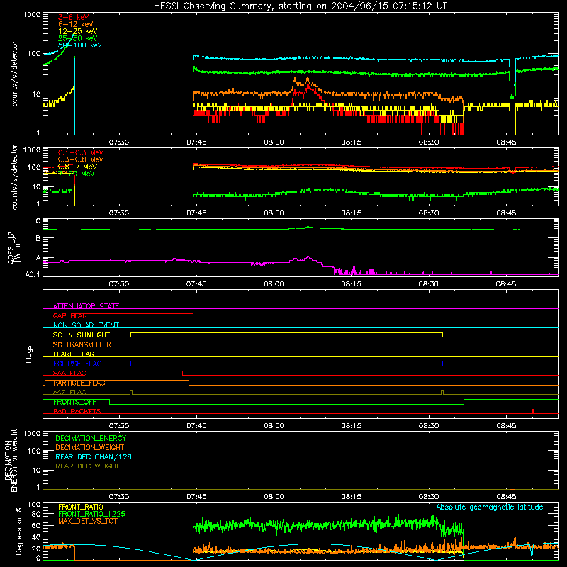Select the DECIMATION_WEIGHT legend label

click(x=90, y=447)
